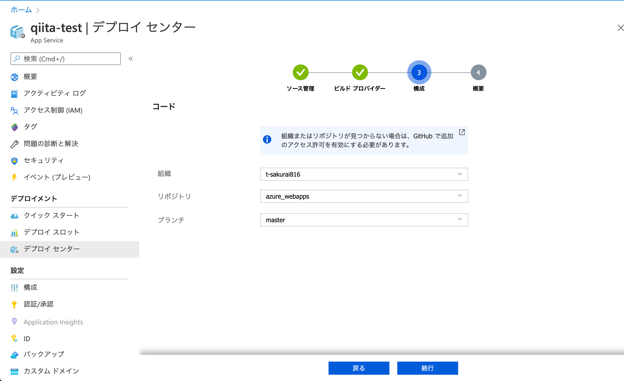Screen dimensions: 624x381
Task: Open クイック スタート under デプロイメント
Action: pyautogui.click(x=51, y=215)
